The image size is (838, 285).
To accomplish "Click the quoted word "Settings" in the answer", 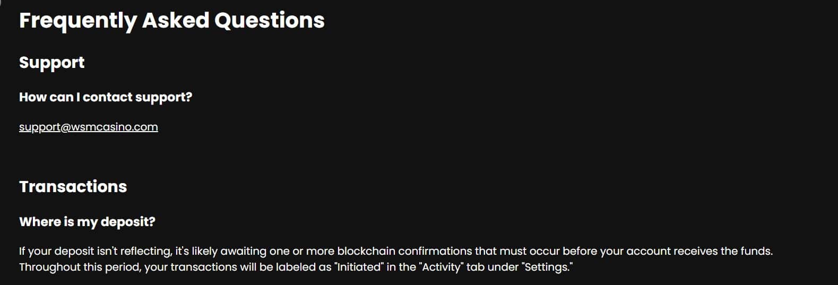I will click(548, 267).
